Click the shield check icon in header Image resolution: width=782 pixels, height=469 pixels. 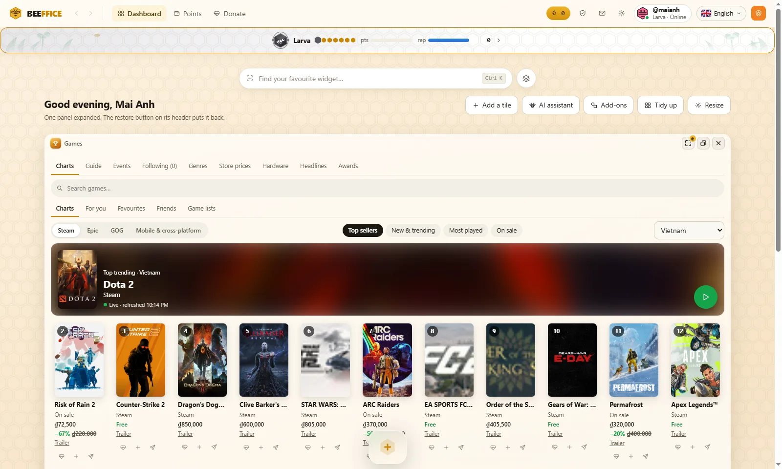[x=582, y=14]
